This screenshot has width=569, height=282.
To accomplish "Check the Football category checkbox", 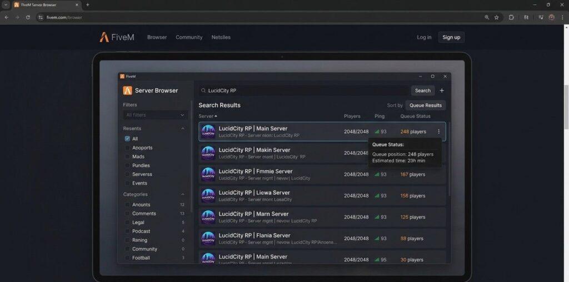I will [x=127, y=258].
